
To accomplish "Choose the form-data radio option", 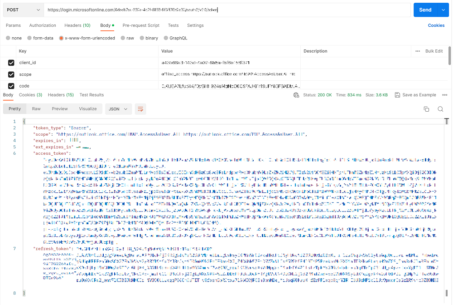I will 29,38.
